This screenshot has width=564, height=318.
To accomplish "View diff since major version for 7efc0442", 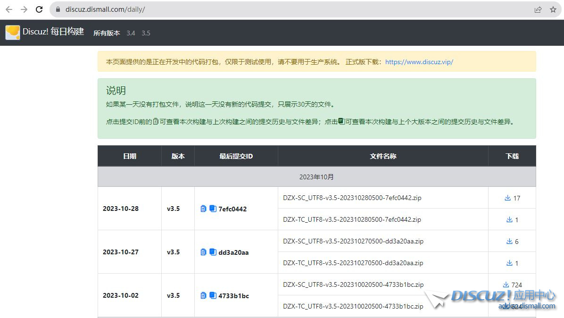I will pos(213,209).
